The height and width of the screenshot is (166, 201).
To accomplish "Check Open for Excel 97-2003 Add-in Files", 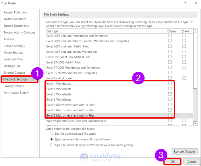I will (170, 62).
